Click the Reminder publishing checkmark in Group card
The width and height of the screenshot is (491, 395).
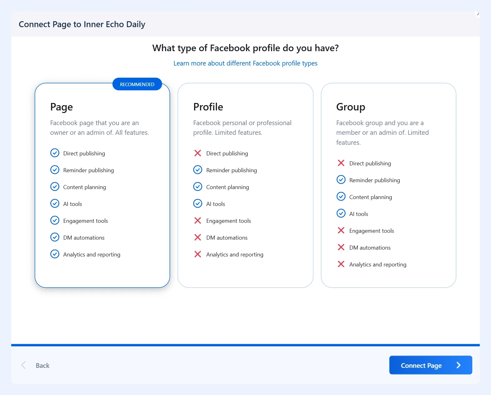pyautogui.click(x=341, y=180)
